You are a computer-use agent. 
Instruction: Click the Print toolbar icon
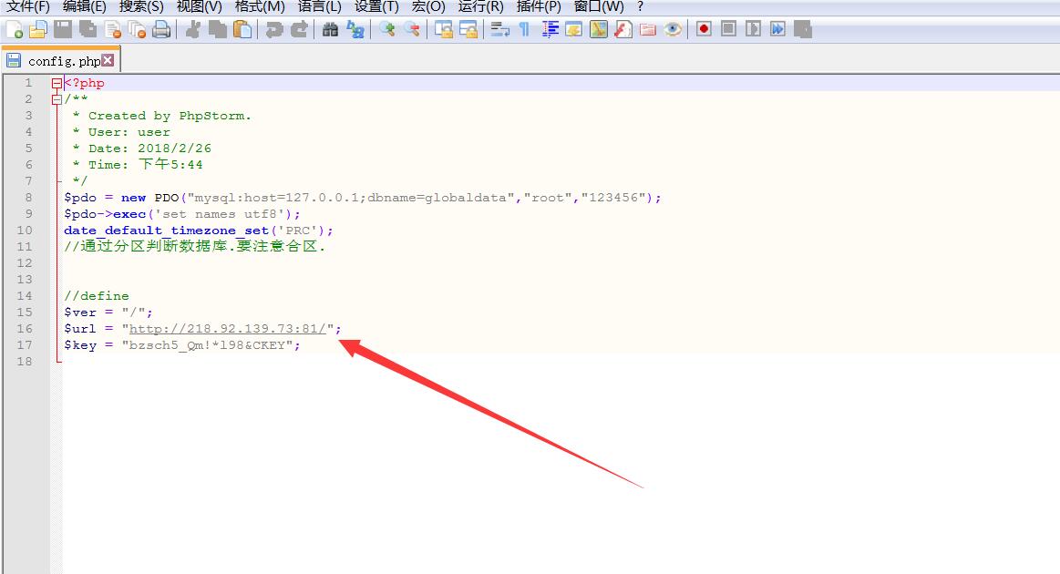click(x=161, y=29)
